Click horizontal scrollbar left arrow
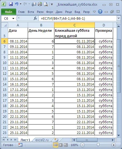 [x=74, y=140]
